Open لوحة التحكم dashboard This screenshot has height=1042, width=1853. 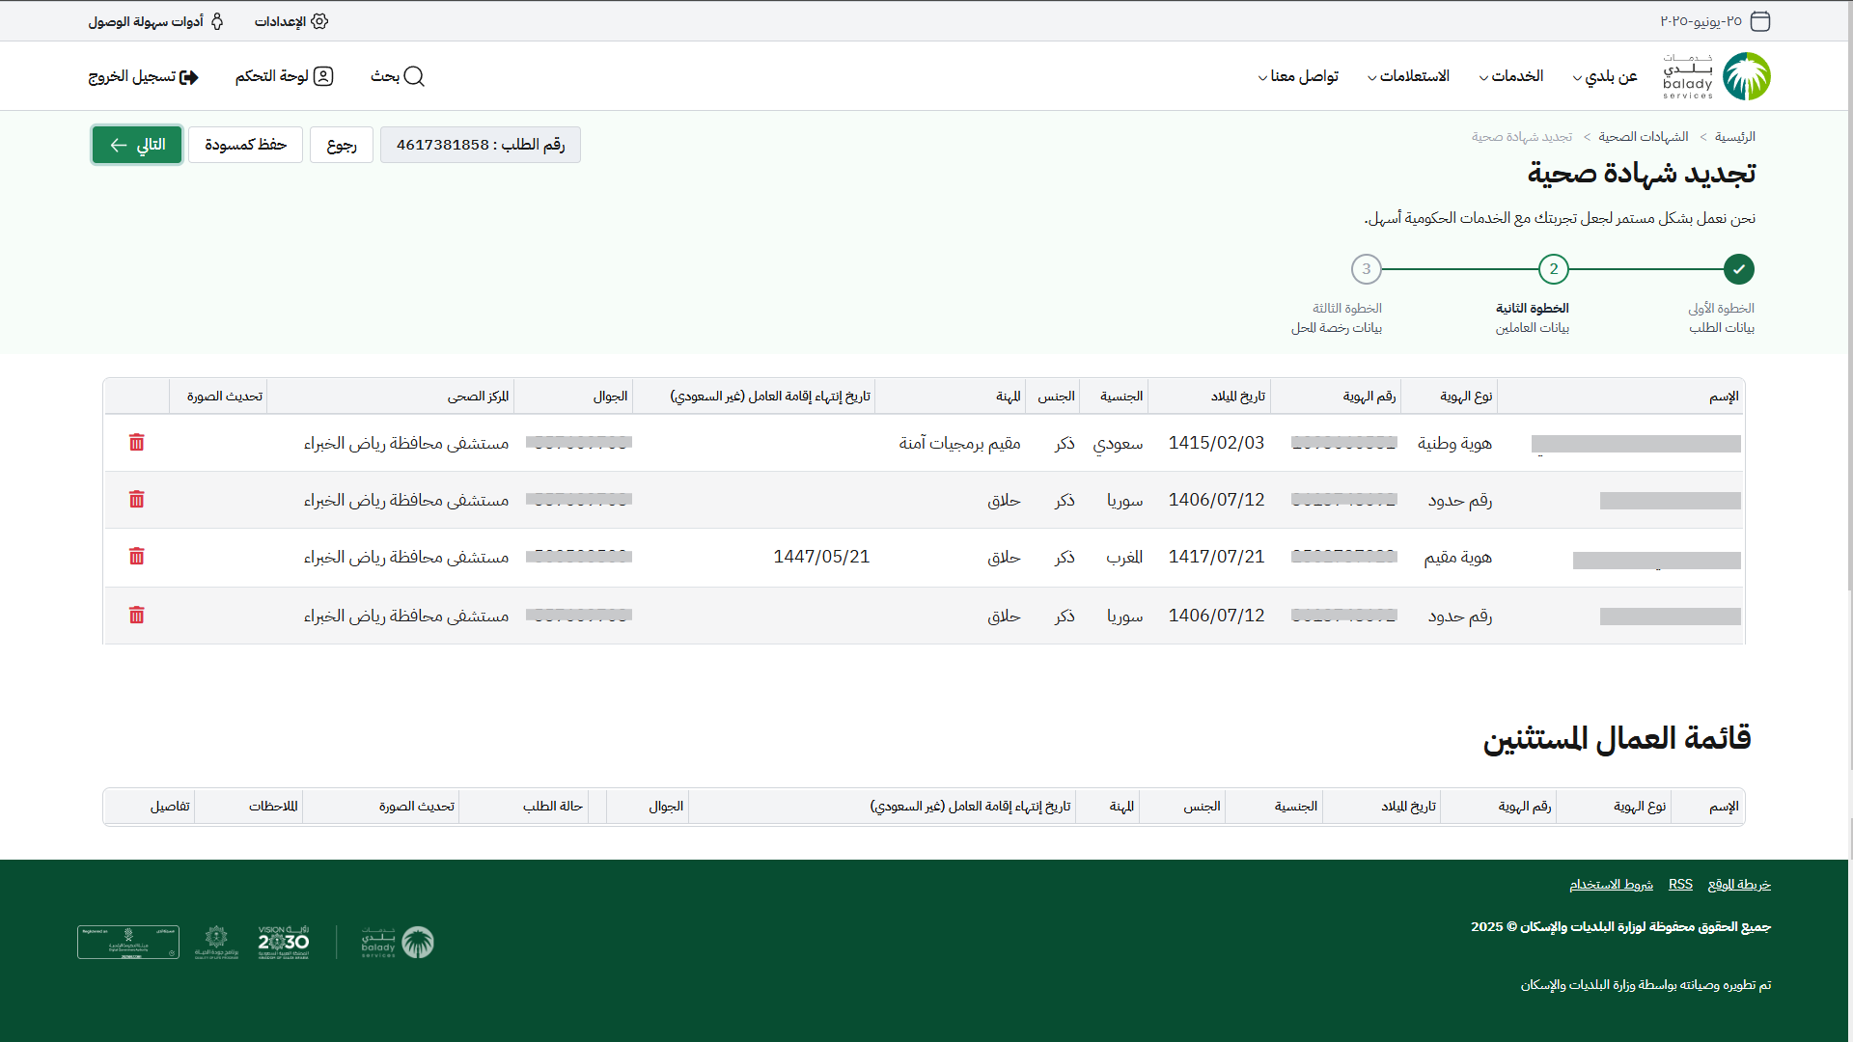tap(284, 76)
